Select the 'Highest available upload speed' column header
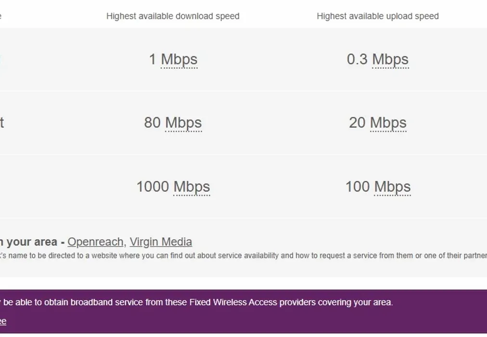This screenshot has width=487, height=337. click(x=377, y=16)
